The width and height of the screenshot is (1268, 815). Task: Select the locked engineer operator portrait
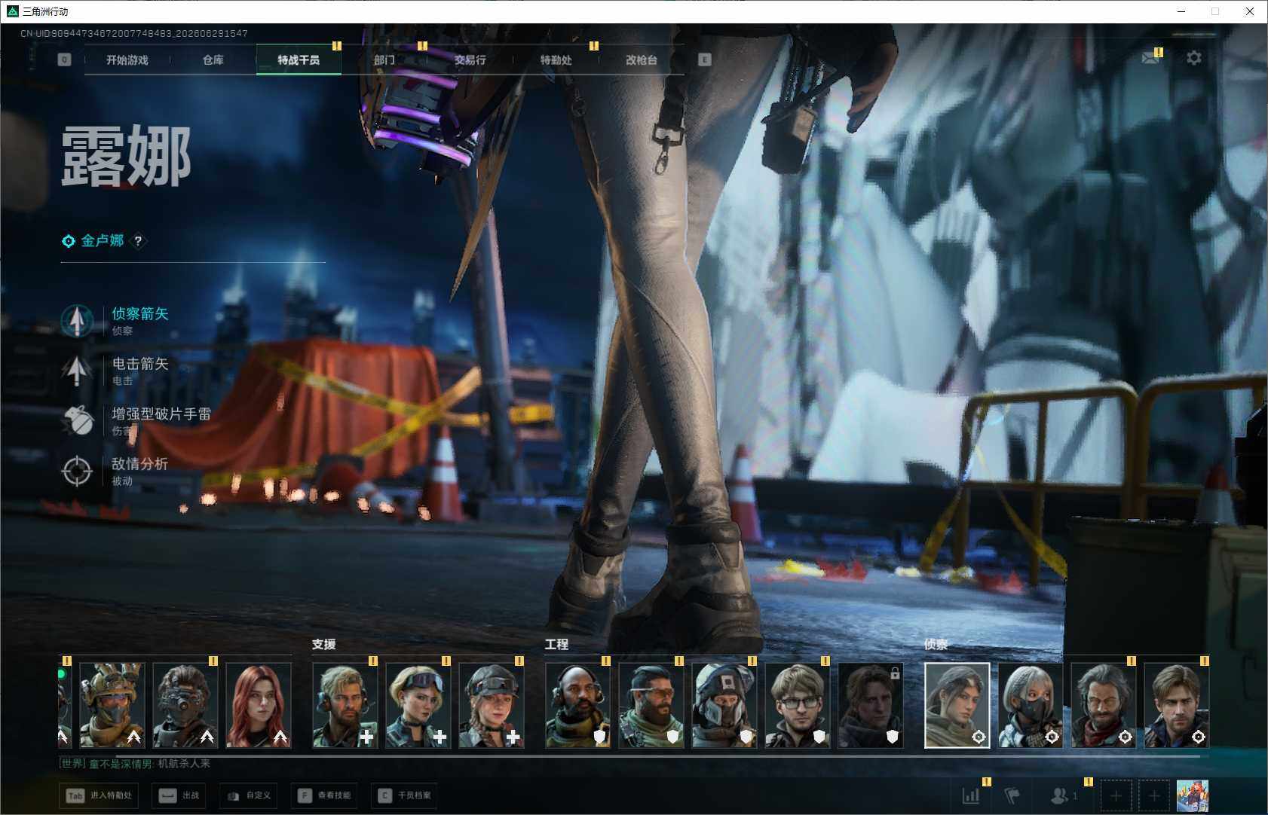871,705
